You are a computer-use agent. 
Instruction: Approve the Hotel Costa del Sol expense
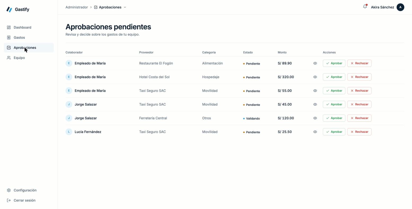click(x=334, y=77)
